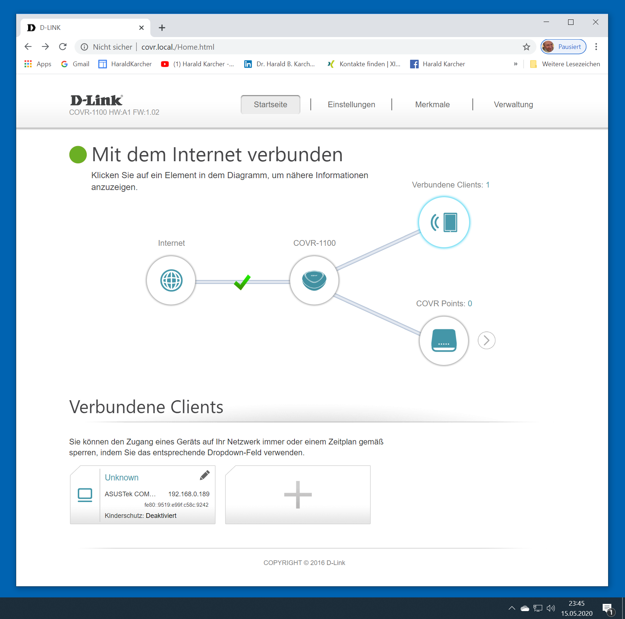
Task: Open the Chrome three-dot menu
Action: [596, 47]
